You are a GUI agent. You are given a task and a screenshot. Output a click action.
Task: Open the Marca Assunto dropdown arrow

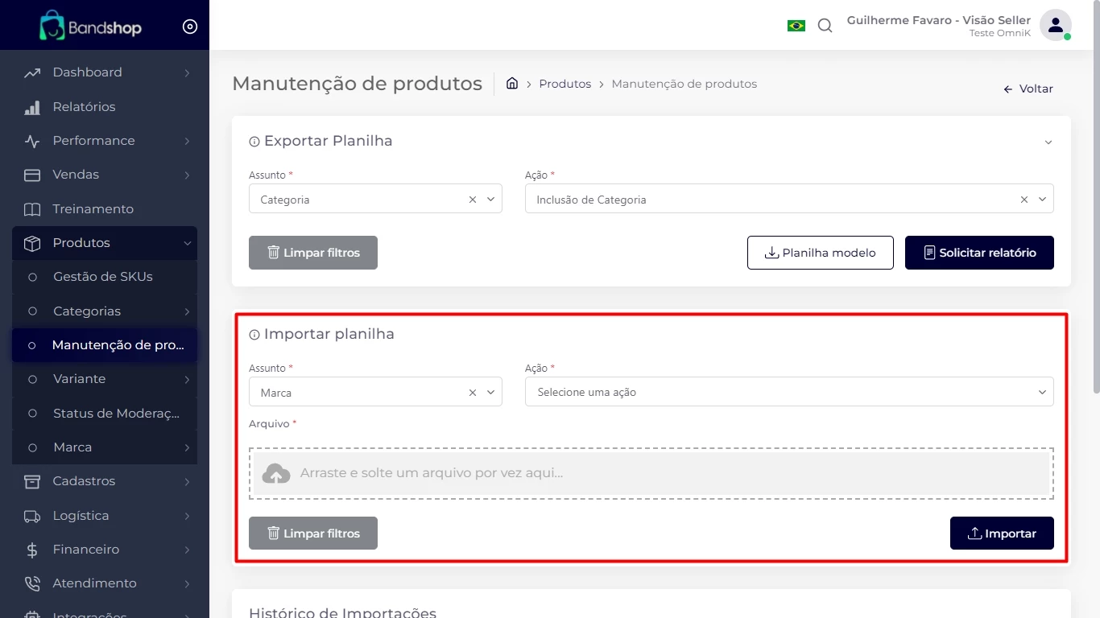490,393
